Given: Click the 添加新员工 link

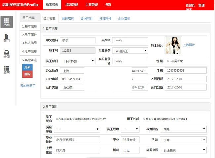Looking at the screenshot, I should (28, 86).
